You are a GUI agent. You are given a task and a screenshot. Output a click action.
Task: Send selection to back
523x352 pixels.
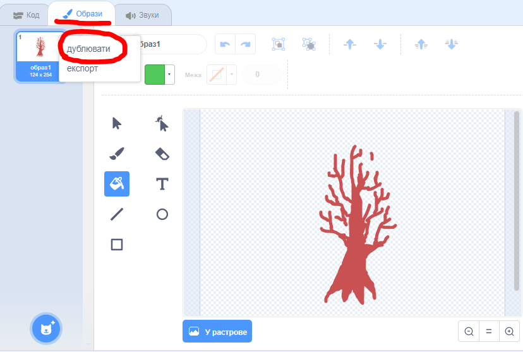pyautogui.click(x=452, y=44)
